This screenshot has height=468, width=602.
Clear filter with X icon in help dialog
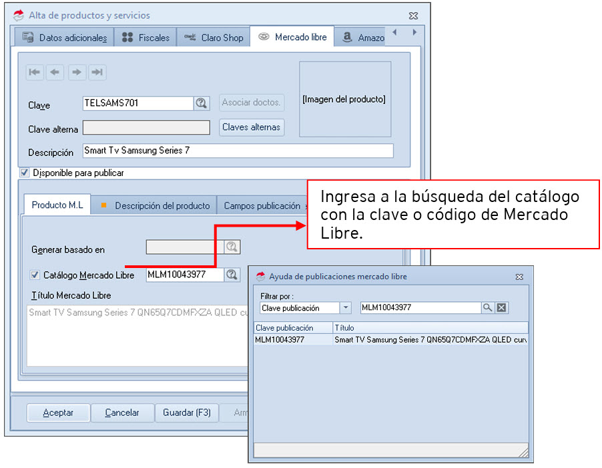tap(502, 307)
